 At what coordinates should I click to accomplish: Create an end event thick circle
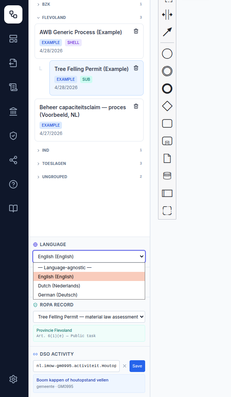click(167, 89)
